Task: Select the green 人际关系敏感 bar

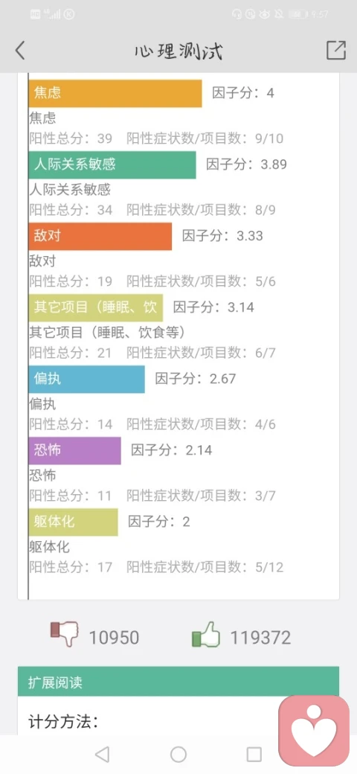Action: pos(112,165)
